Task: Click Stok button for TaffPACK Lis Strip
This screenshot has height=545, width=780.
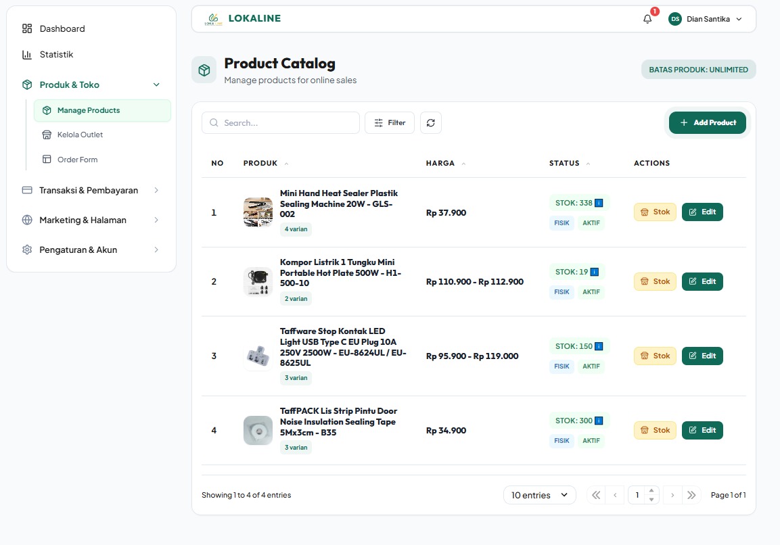Action: (x=655, y=430)
